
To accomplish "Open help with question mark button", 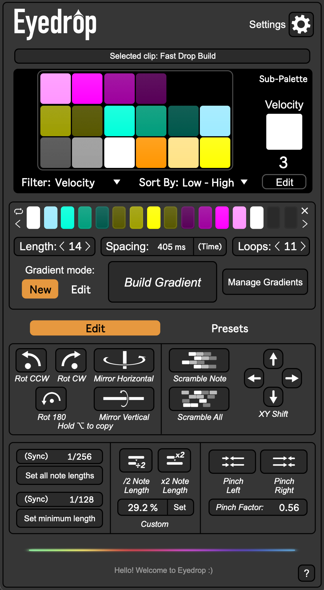I will [x=306, y=573].
